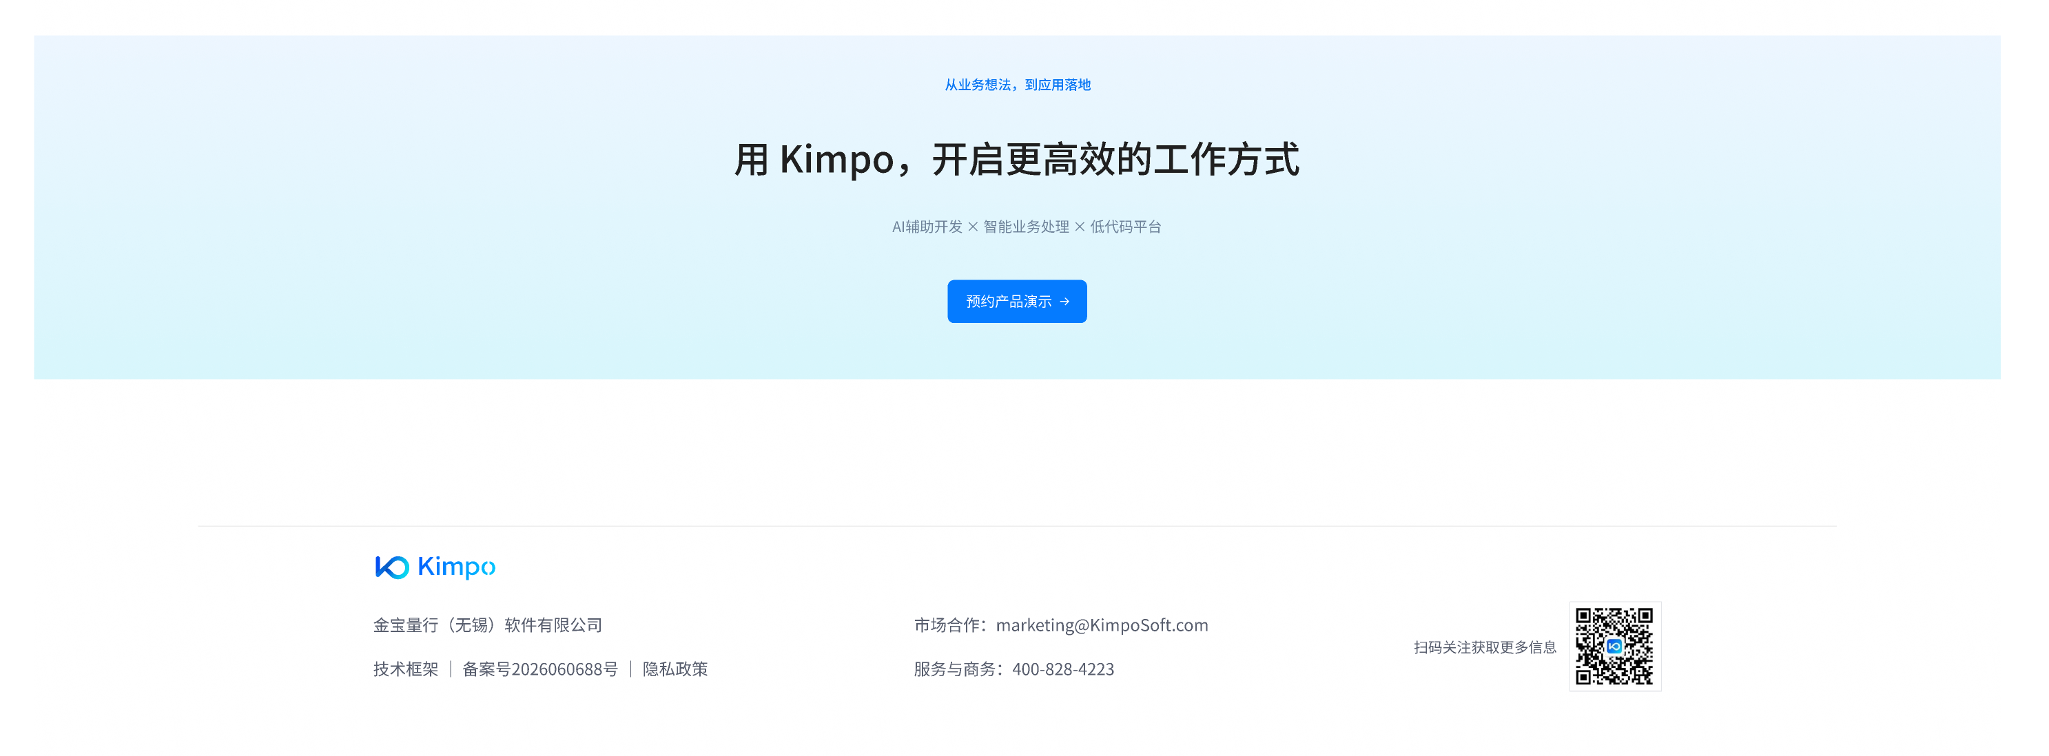This screenshot has width=2049, height=756.
Task: Click marketing@KimpoSoft.com email address
Action: pos(1102,626)
